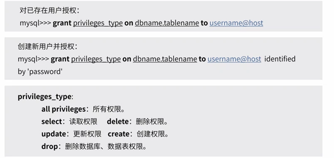Viewport: 334px width, 158px height.
Task: Click the bold 'select' privilege keyword
Action: 52,122
